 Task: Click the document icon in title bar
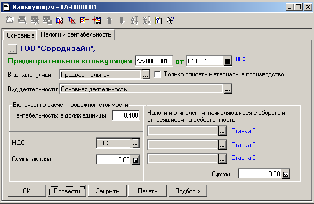pyautogui.click(x=6, y=7)
